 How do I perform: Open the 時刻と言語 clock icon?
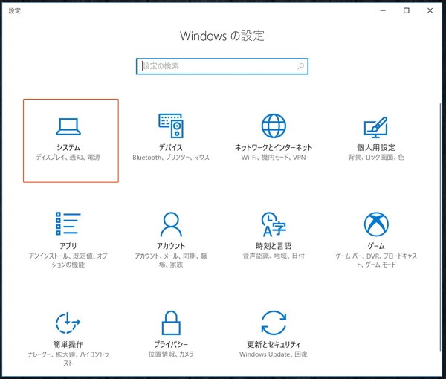pyautogui.click(x=274, y=224)
